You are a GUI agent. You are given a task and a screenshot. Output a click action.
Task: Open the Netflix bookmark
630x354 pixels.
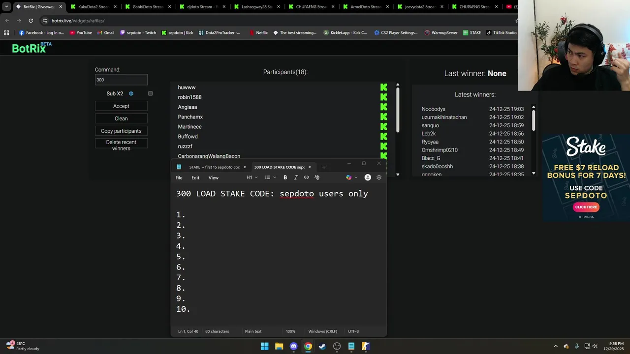258,33
